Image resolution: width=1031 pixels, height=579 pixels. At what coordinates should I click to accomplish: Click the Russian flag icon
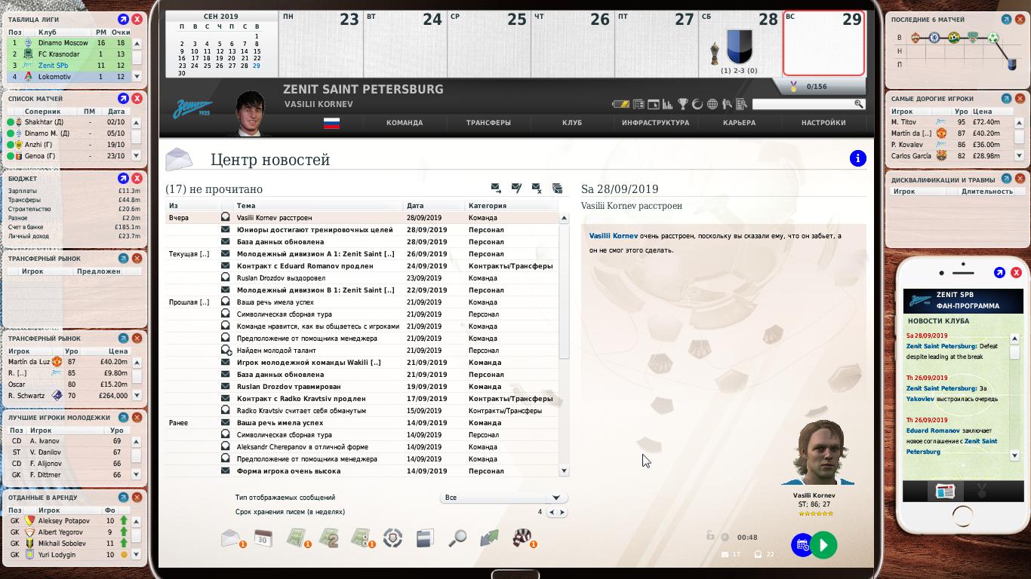coord(331,123)
